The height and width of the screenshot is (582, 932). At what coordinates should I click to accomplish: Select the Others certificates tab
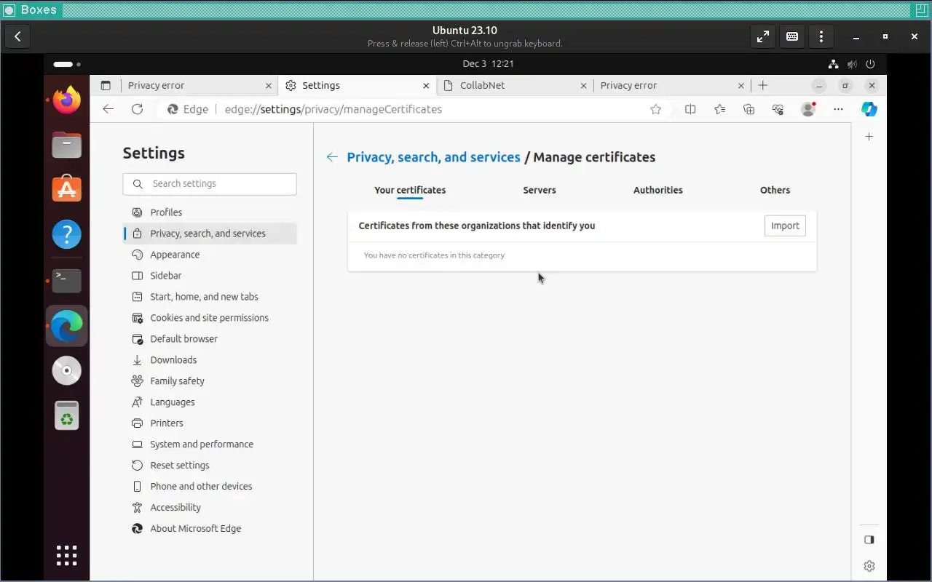(x=775, y=190)
